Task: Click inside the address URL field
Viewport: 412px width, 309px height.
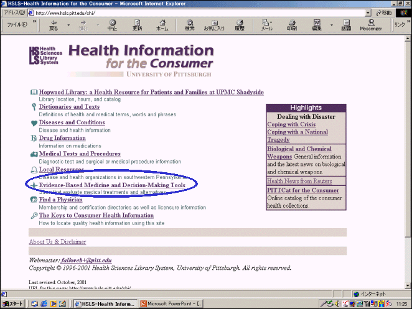Action: 187,12
